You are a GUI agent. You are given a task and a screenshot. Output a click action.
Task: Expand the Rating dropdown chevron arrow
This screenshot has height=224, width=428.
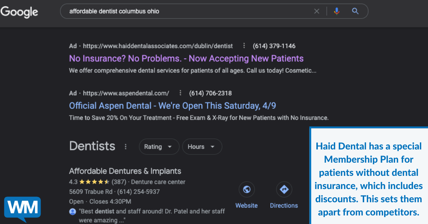tap(170, 147)
